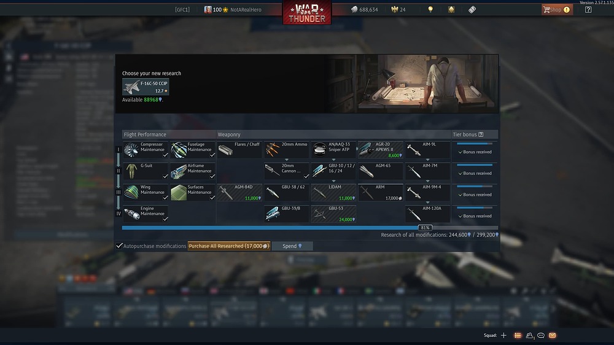Add a squad member with plus icon
The height and width of the screenshot is (345, 614).
click(503, 335)
